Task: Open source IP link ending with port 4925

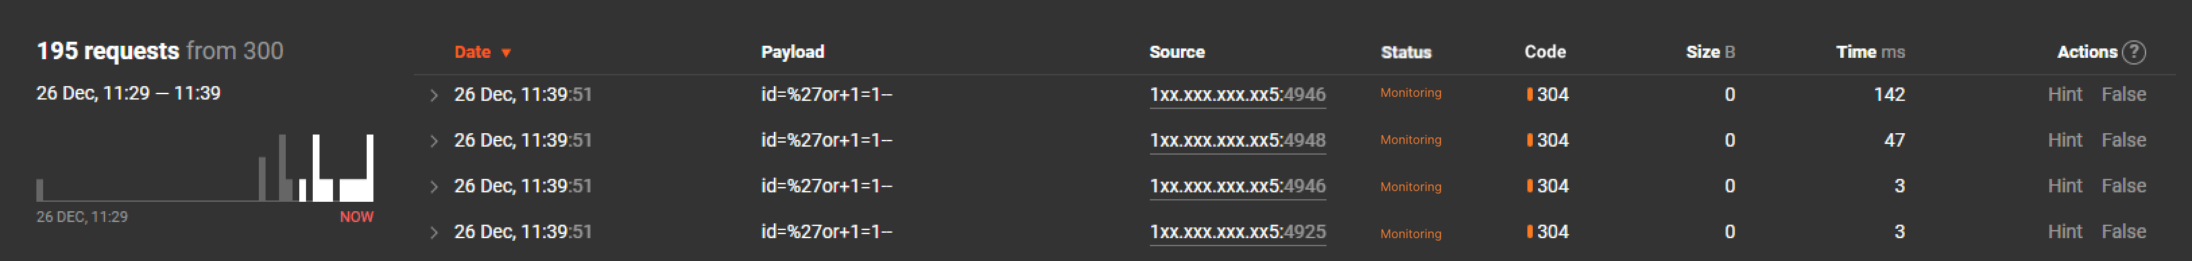Action: pos(1238,233)
